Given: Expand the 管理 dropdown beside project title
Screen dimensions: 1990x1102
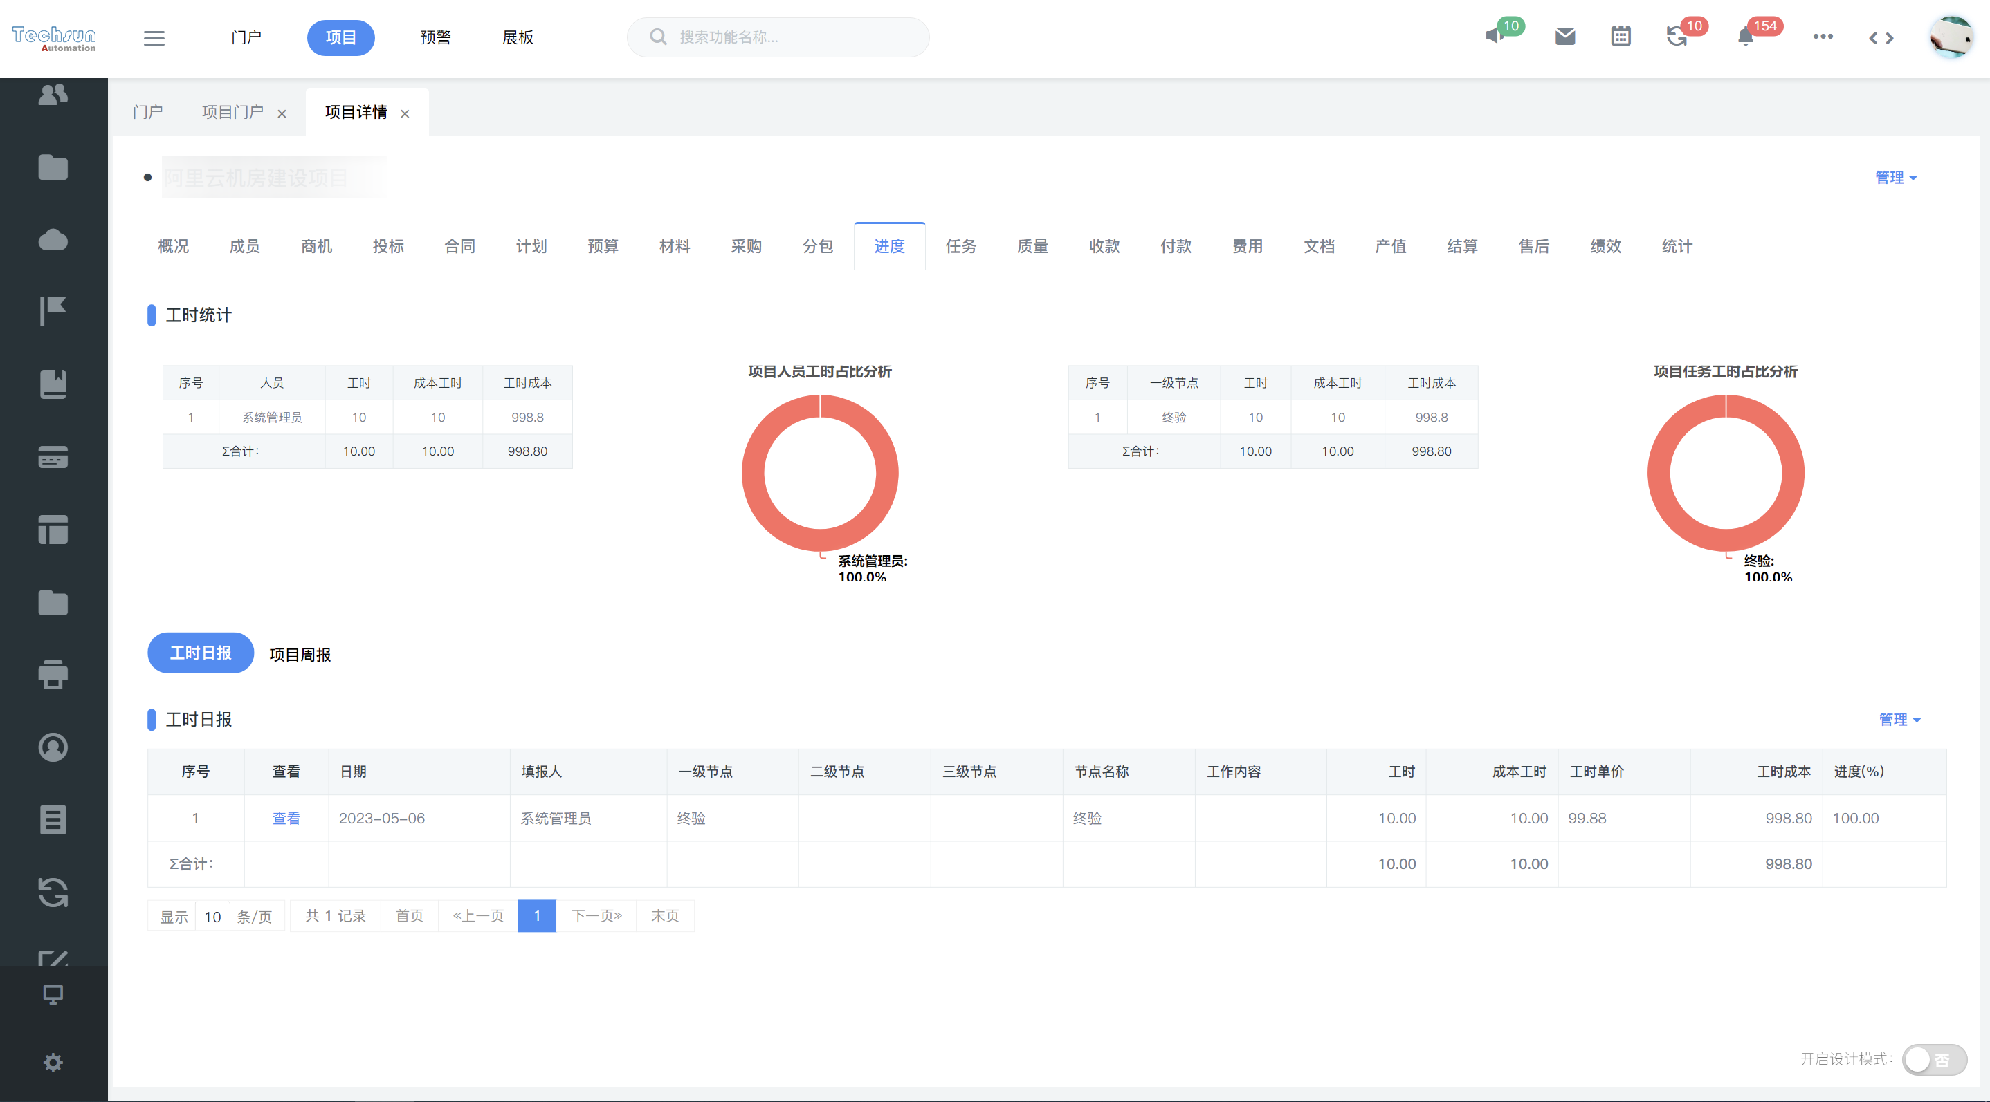Looking at the screenshot, I should [1896, 178].
